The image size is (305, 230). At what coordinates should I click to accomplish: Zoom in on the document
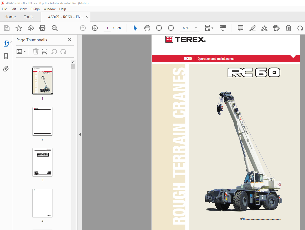(x=171, y=28)
